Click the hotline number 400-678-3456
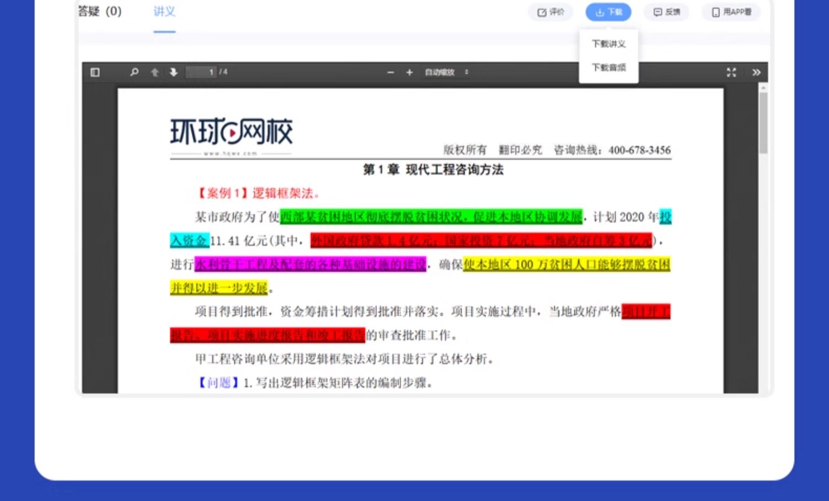Screen dimensions: 829x501 639,150
